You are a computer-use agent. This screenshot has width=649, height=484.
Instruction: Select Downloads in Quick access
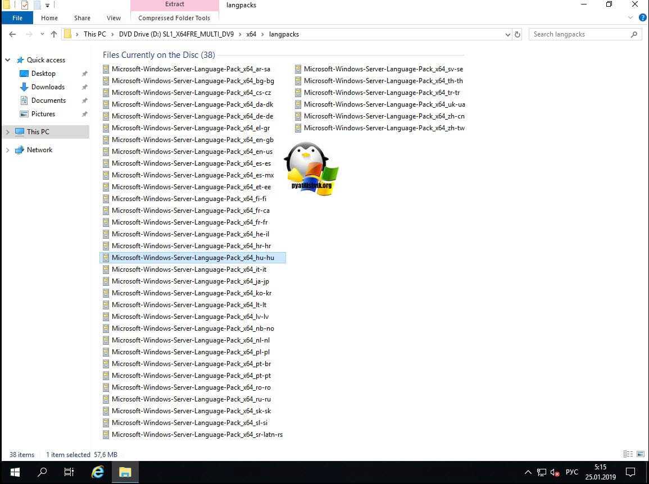click(x=48, y=87)
